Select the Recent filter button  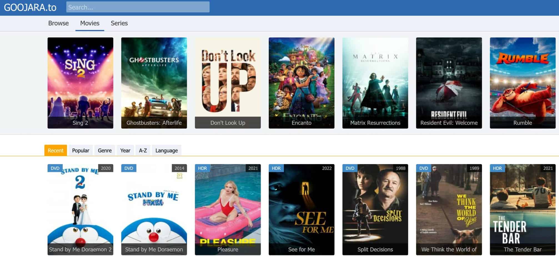coord(56,150)
